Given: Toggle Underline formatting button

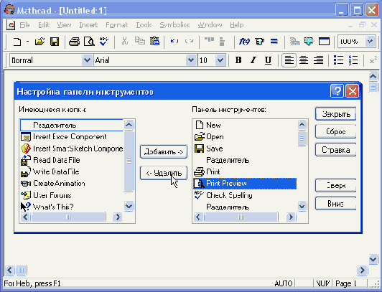Looking at the screenshot, I should (x=269, y=60).
